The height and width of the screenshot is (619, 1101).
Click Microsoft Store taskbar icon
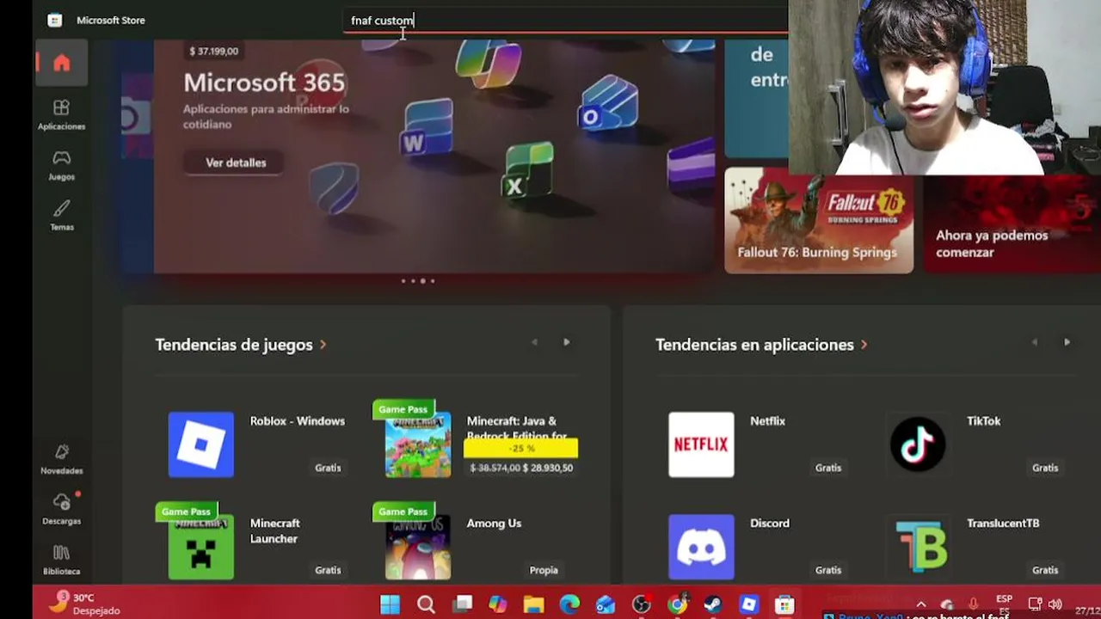coord(784,604)
